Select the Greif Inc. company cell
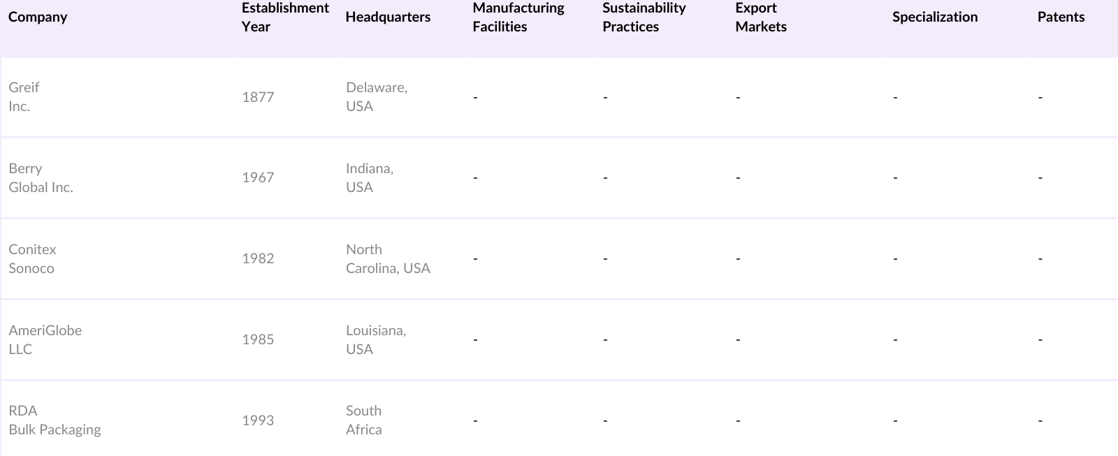This screenshot has width=1118, height=456. tap(24, 96)
